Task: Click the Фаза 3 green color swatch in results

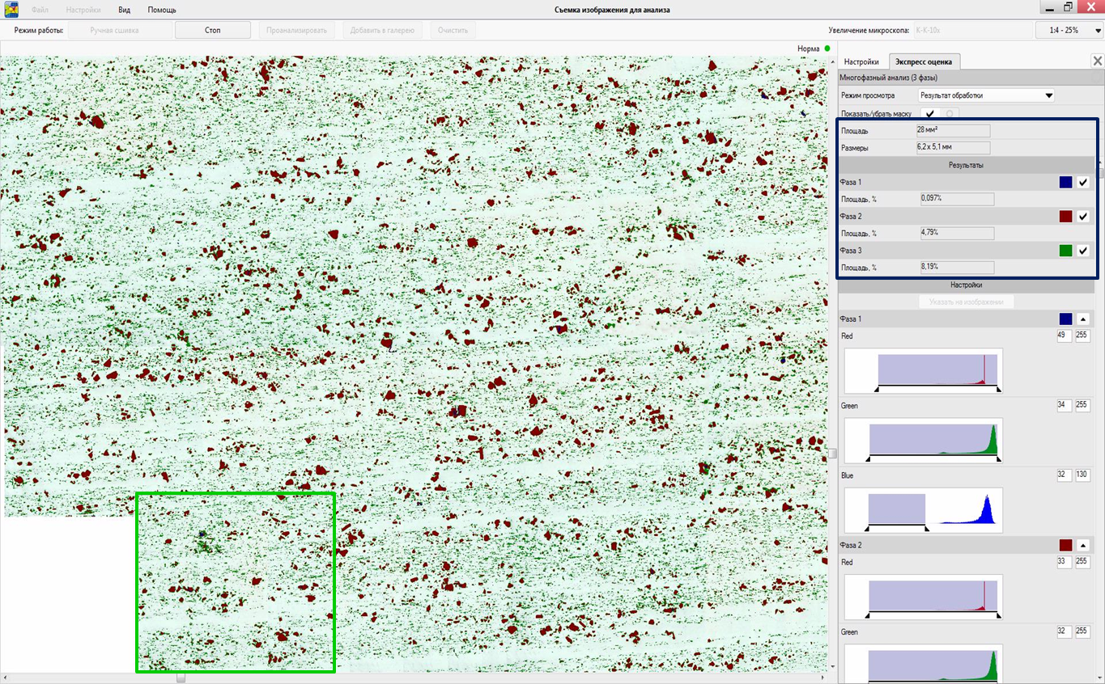Action: pos(1065,251)
